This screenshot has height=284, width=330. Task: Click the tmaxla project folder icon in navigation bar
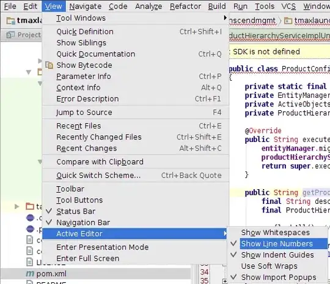click(10, 21)
